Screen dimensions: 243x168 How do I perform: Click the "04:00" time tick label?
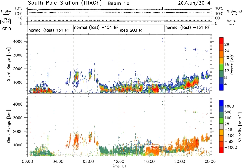tap(58, 162)
